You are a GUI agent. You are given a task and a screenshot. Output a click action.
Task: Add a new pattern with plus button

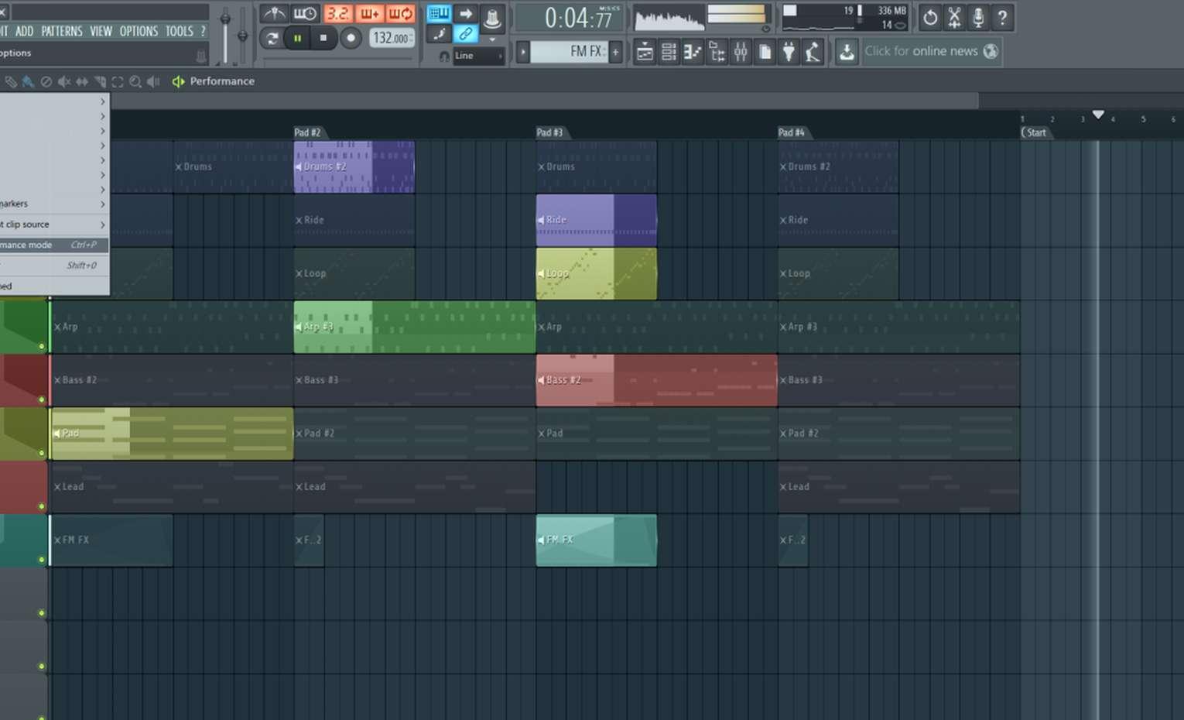click(x=616, y=52)
